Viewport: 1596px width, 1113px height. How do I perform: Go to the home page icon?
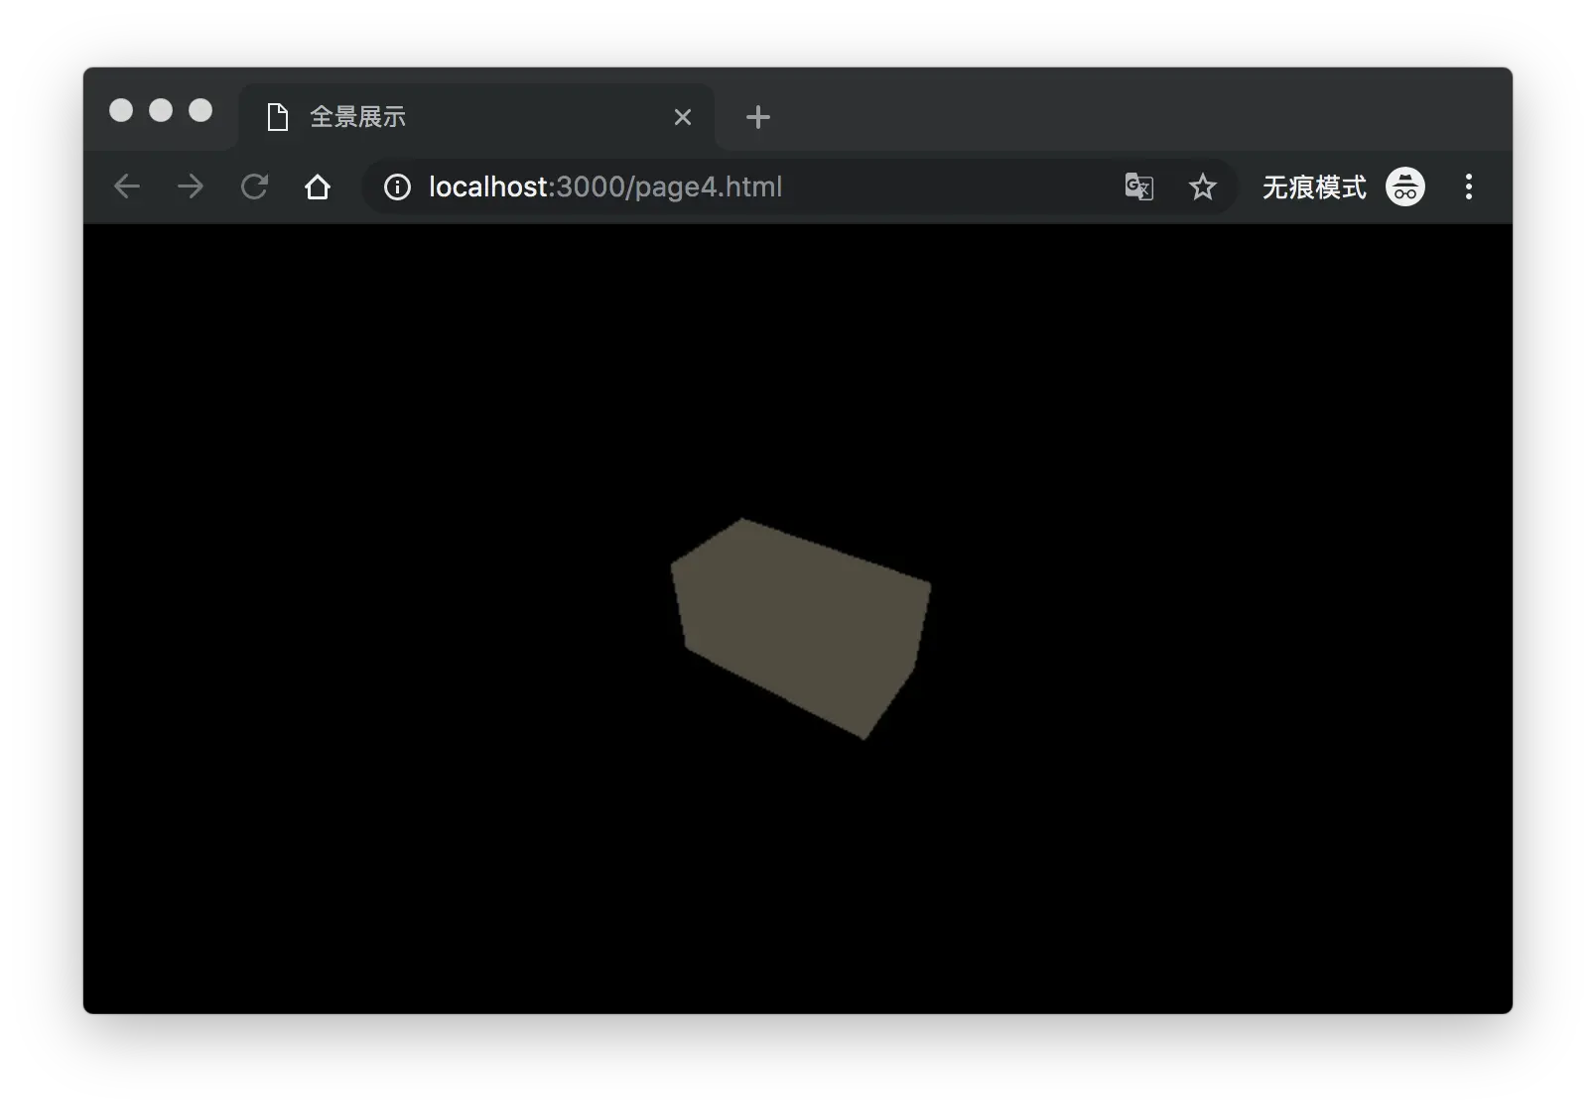318,186
